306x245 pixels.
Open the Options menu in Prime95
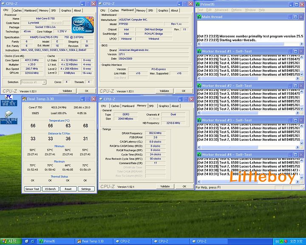[236, 10]
